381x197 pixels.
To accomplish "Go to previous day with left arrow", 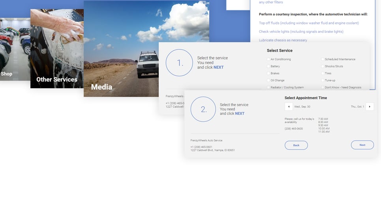I will pos(289,106).
